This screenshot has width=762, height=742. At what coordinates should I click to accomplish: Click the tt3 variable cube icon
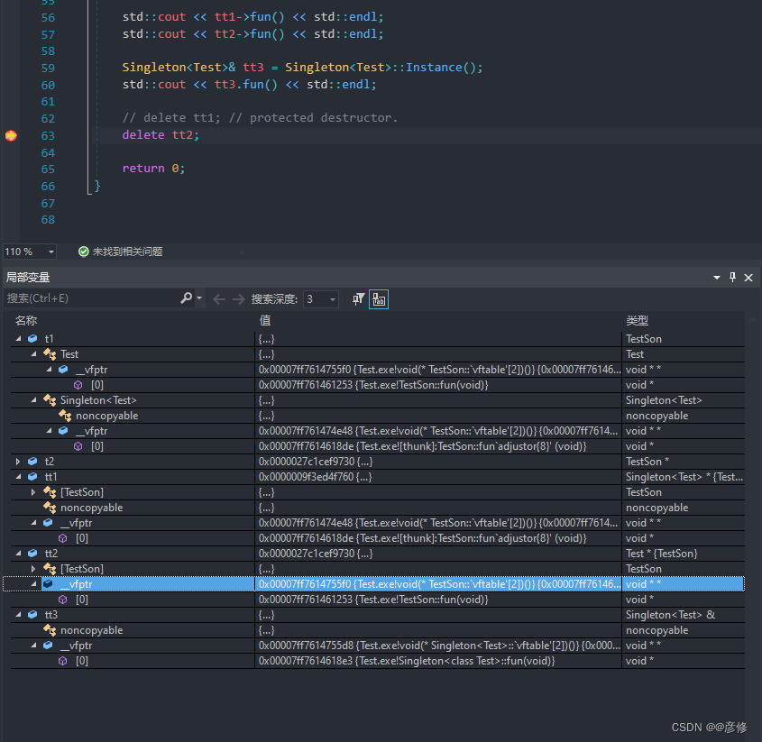pyautogui.click(x=32, y=615)
